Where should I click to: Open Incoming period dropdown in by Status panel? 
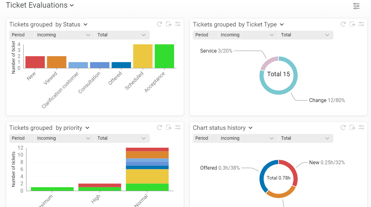63,35
